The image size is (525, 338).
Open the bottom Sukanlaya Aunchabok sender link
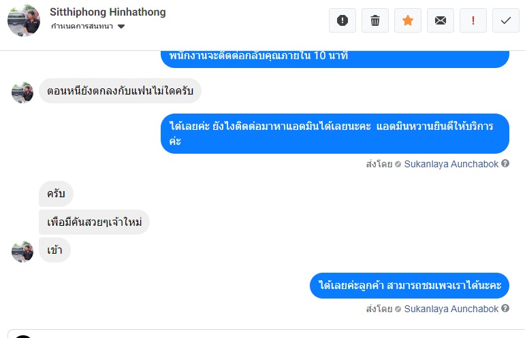[x=451, y=309]
